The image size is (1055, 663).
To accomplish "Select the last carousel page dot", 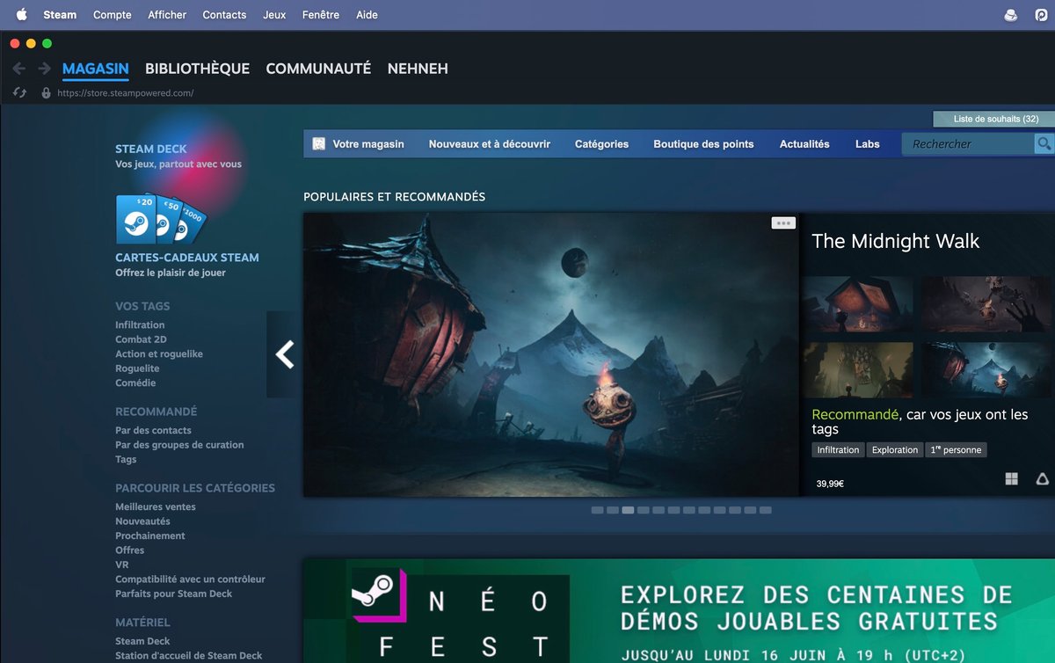I will pos(766,510).
